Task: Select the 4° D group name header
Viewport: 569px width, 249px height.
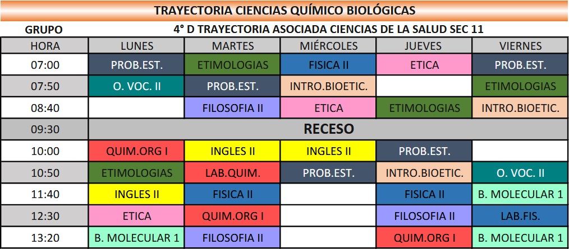Action: click(x=328, y=29)
